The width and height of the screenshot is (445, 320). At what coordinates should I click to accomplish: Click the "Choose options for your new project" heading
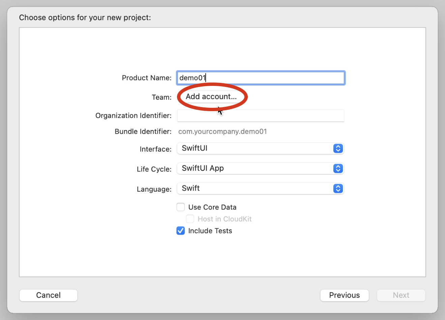pyautogui.click(x=85, y=18)
